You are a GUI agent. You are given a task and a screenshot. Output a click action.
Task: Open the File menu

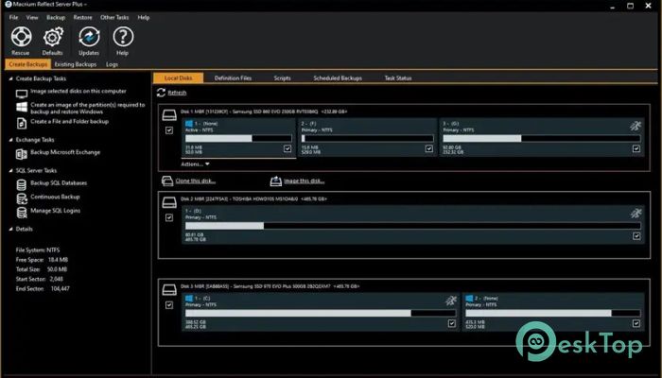[x=13, y=17]
